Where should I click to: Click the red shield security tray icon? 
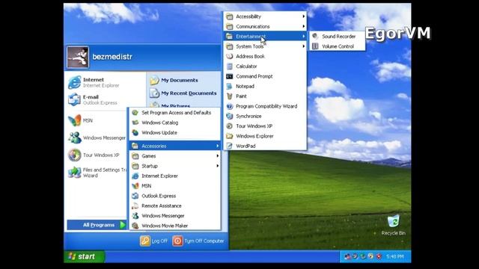pos(379,256)
